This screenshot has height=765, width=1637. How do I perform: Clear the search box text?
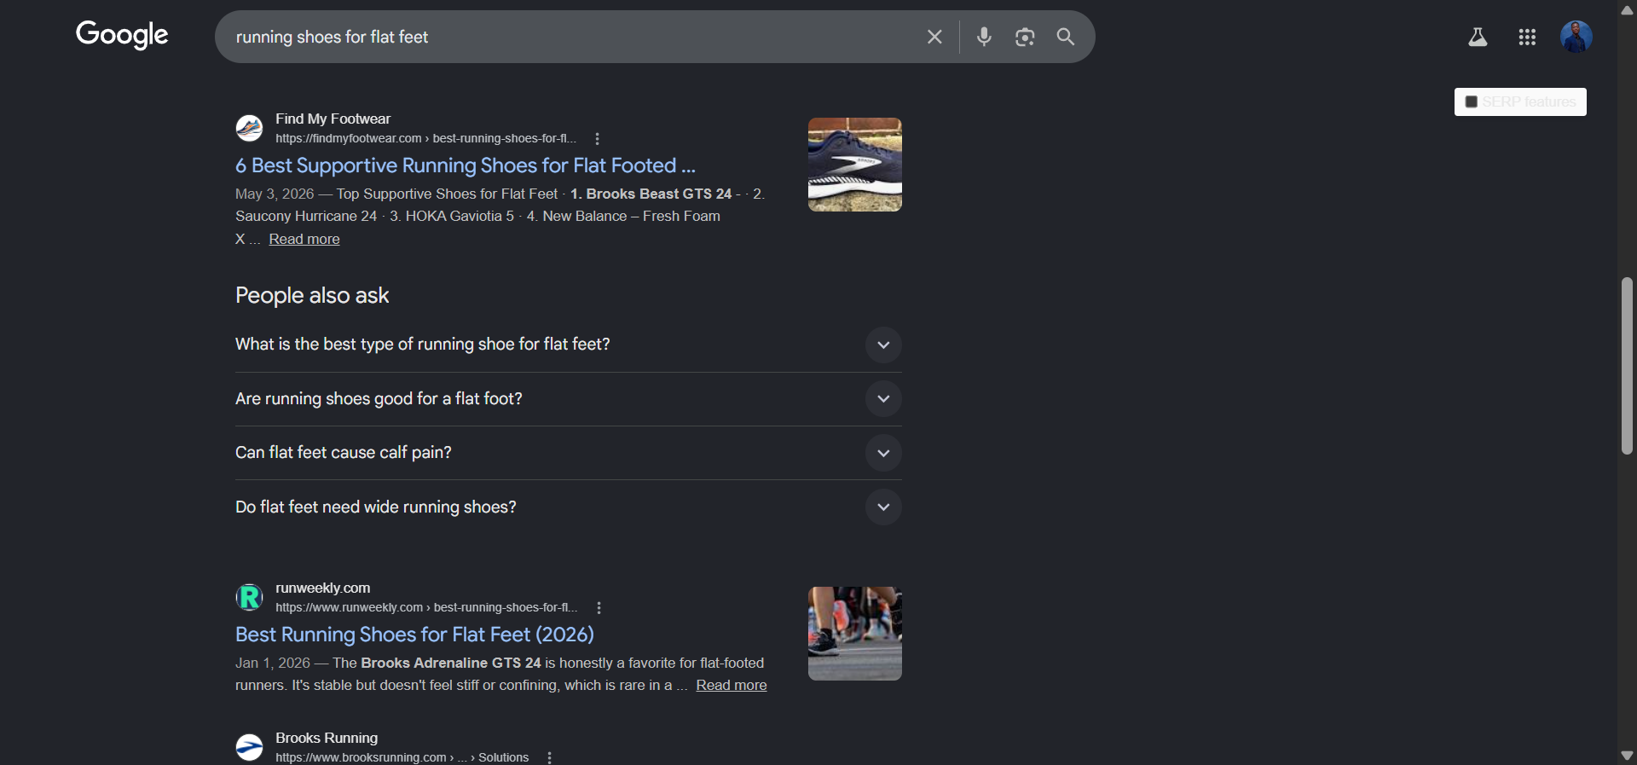coord(934,37)
